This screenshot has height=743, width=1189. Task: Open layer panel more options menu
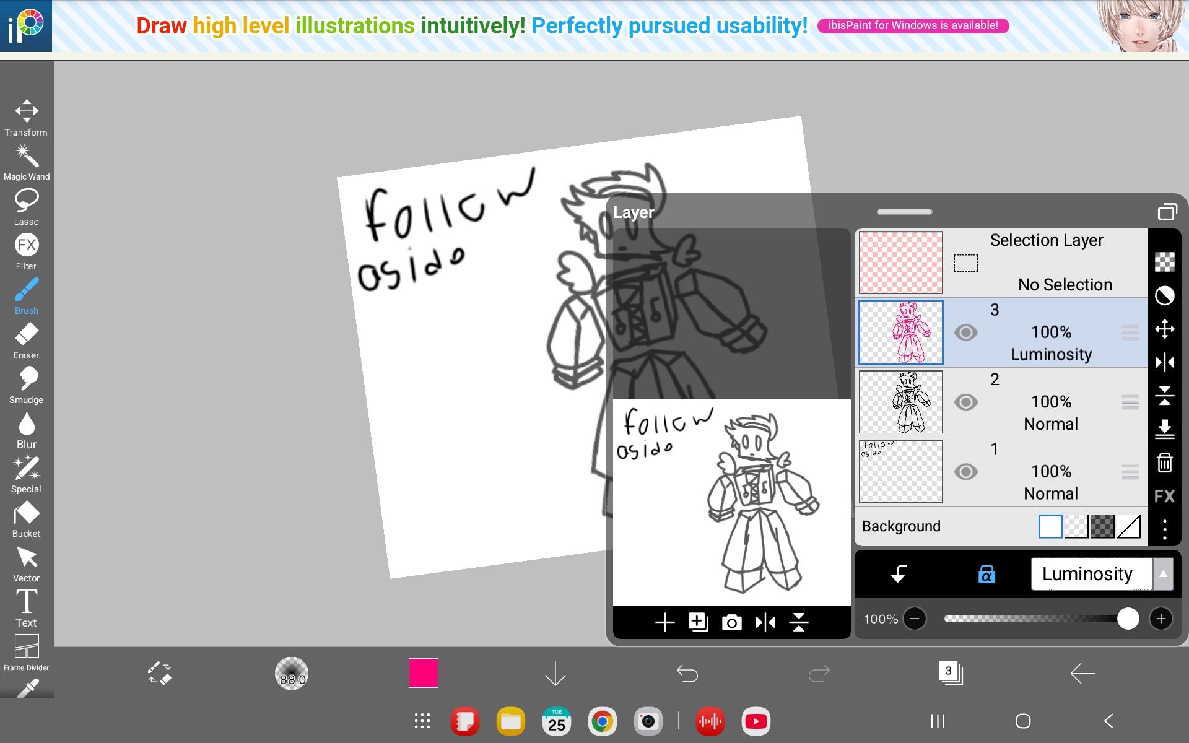1164,529
